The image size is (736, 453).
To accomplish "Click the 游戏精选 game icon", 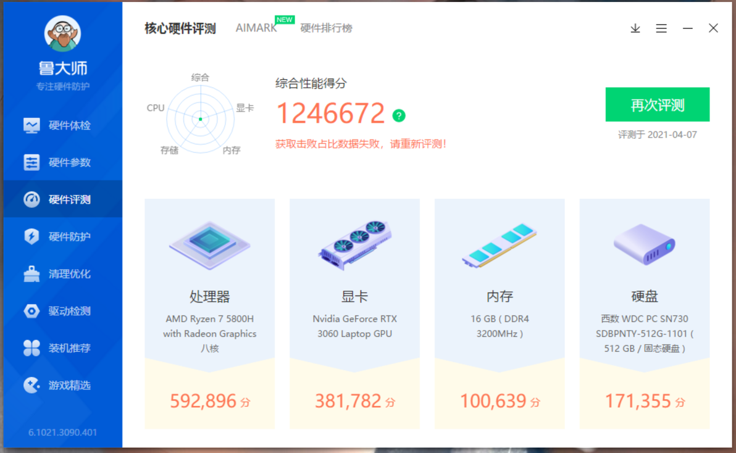I will (x=31, y=385).
